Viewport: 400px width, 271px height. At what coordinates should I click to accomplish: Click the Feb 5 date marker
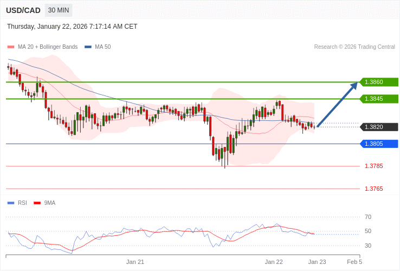tap(354, 262)
